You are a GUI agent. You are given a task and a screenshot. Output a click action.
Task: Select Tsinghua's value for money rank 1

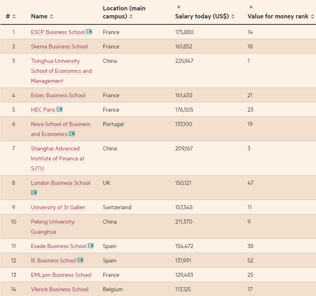[x=249, y=61]
